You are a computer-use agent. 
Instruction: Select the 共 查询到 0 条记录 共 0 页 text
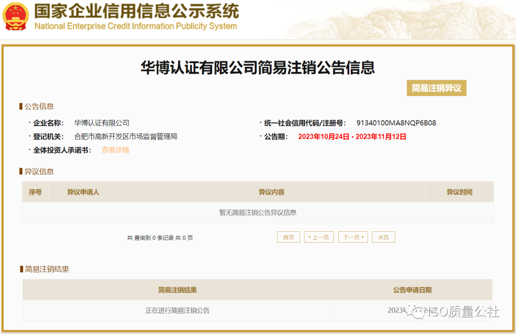tap(160, 237)
